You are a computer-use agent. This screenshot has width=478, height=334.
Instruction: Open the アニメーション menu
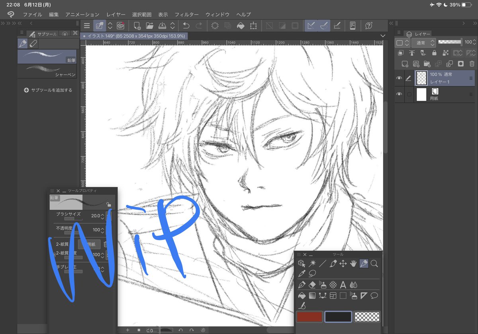(82, 14)
